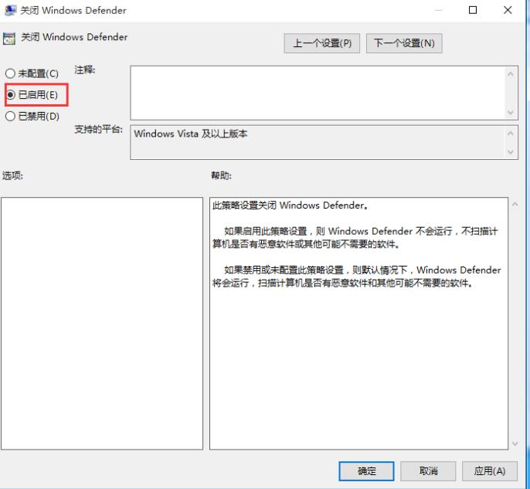The image size is (530, 489).
Task: Cancel the dialog with 取消
Action: 428,471
